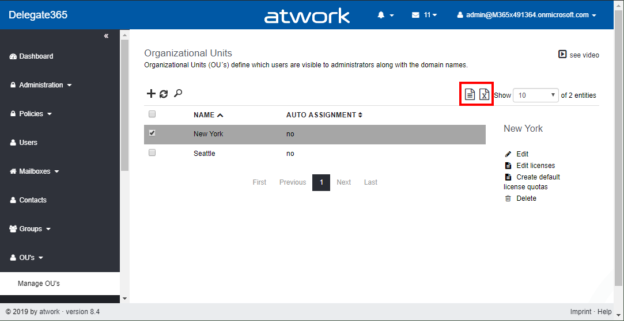Collapse the sidebar with double chevron

106,36
